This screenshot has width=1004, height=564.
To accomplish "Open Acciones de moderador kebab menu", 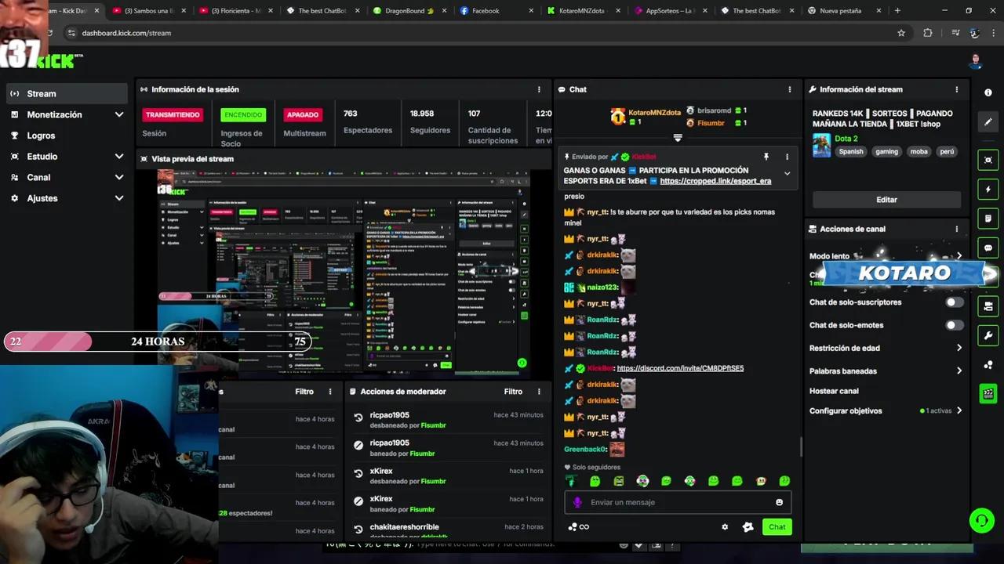I will pyautogui.click(x=538, y=392).
